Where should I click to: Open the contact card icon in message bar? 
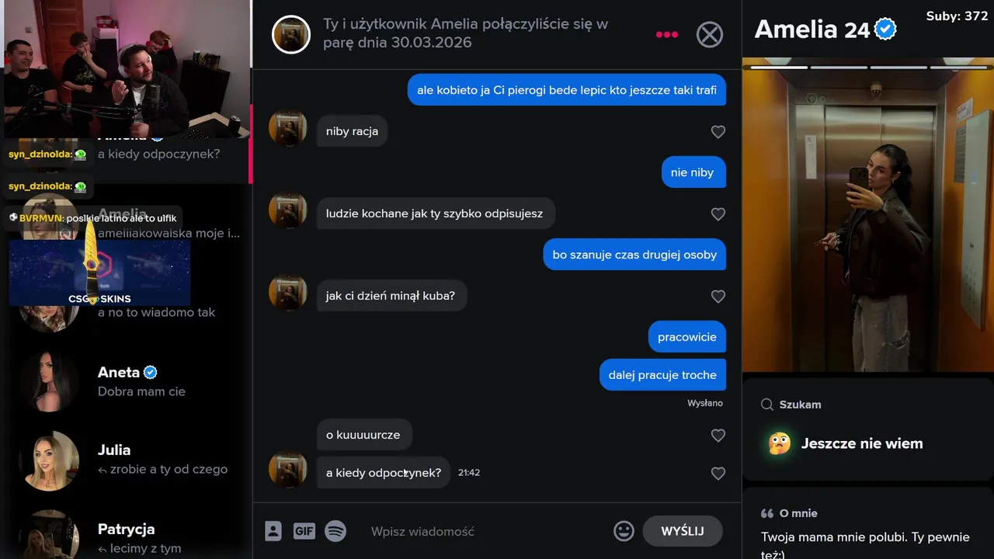[273, 531]
